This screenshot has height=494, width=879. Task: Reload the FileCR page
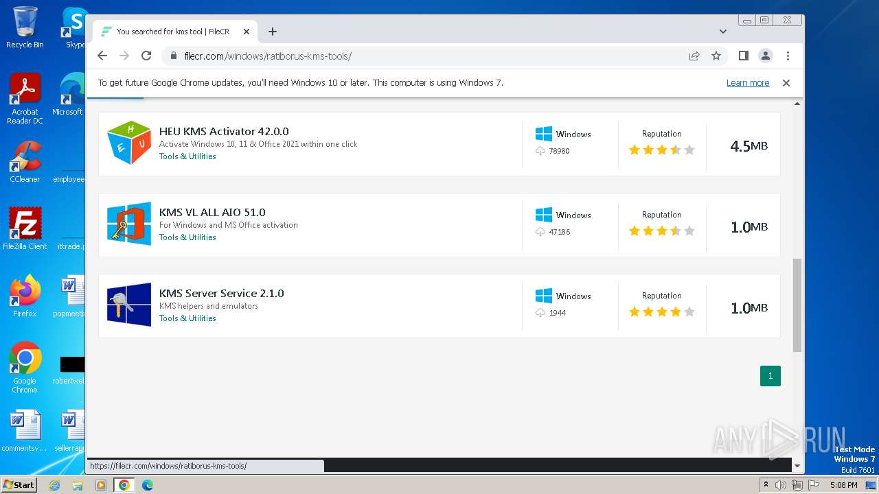tap(146, 56)
